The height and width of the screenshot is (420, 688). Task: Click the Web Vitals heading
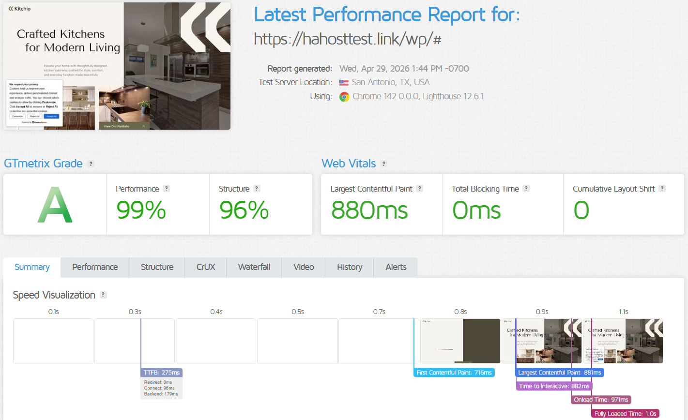tap(349, 164)
